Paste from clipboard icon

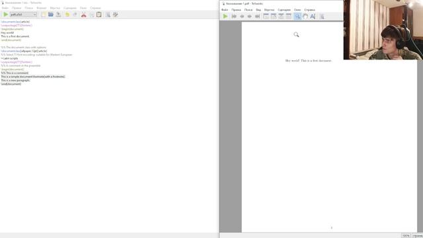99,15
